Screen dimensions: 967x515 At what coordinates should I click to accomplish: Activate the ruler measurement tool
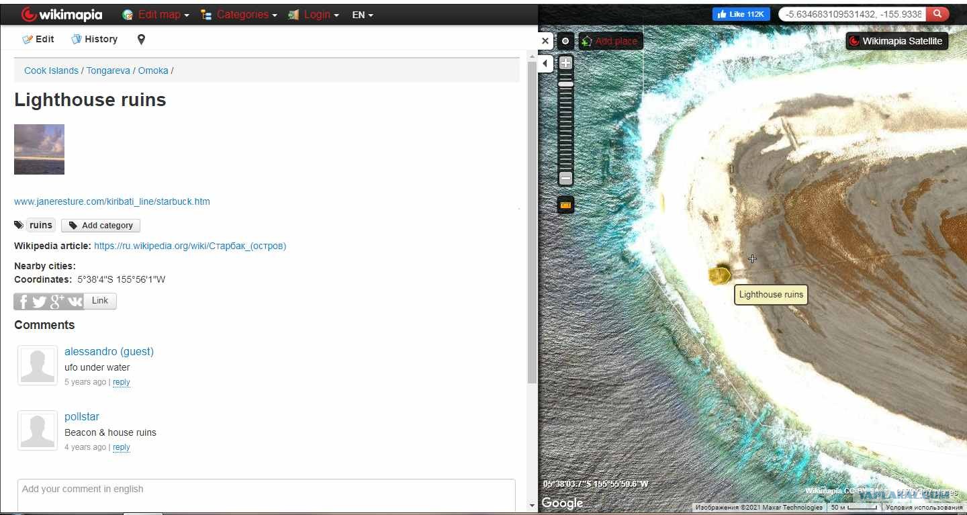(565, 204)
